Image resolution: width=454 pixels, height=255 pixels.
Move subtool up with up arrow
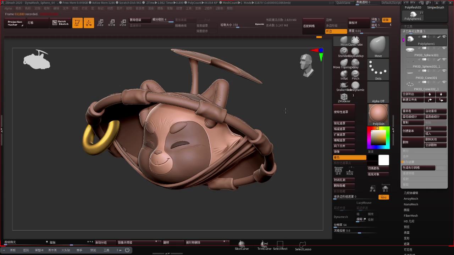430,94
